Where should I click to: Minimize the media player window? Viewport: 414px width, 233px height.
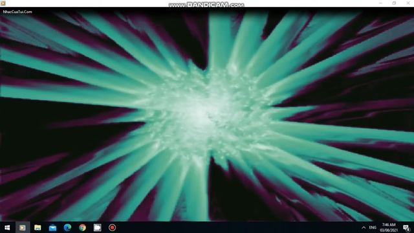tap(380, 3)
